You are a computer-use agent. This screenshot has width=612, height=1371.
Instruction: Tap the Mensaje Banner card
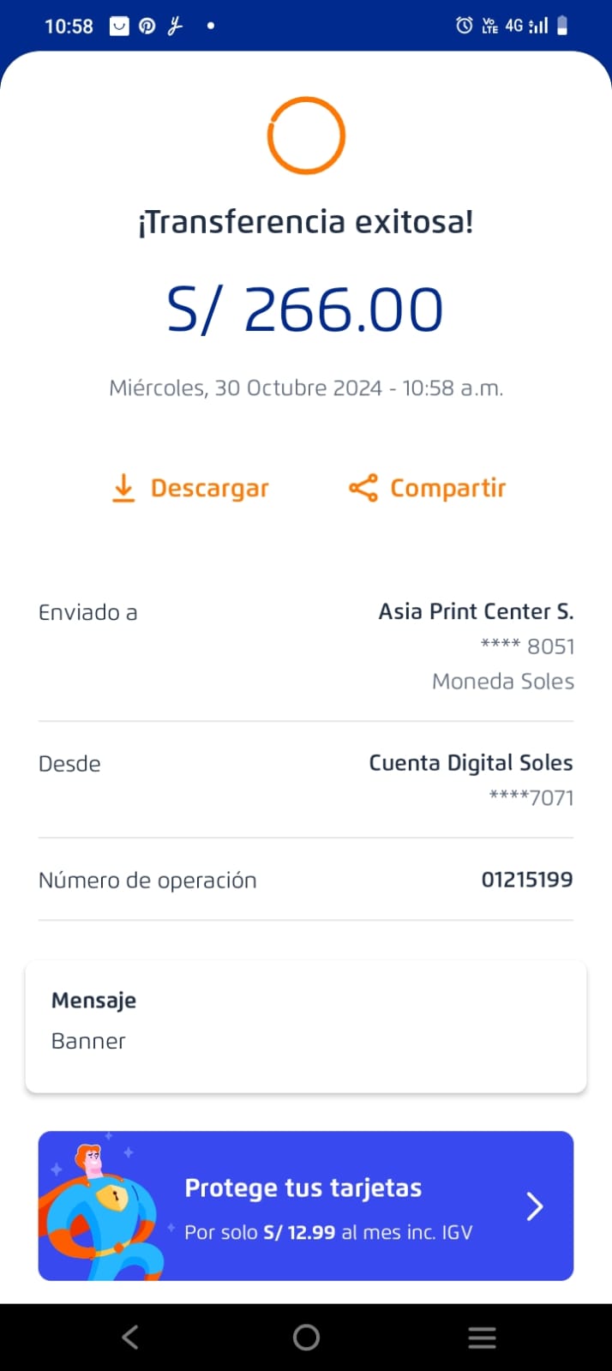(306, 1026)
